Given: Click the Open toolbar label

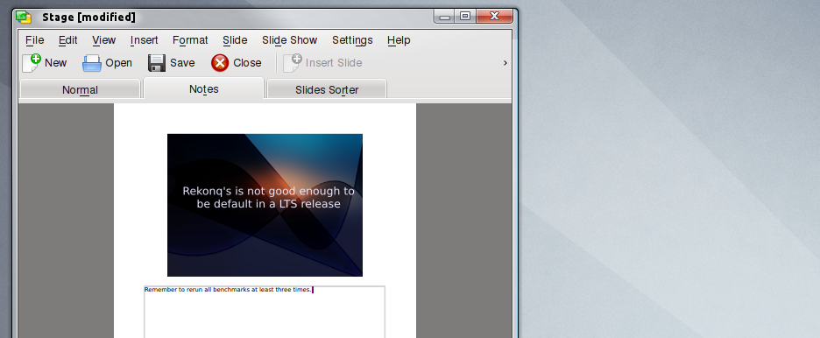Looking at the screenshot, I should pos(119,63).
